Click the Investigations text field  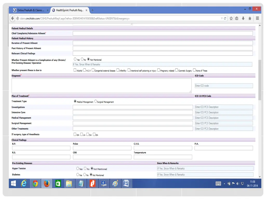click(133, 107)
